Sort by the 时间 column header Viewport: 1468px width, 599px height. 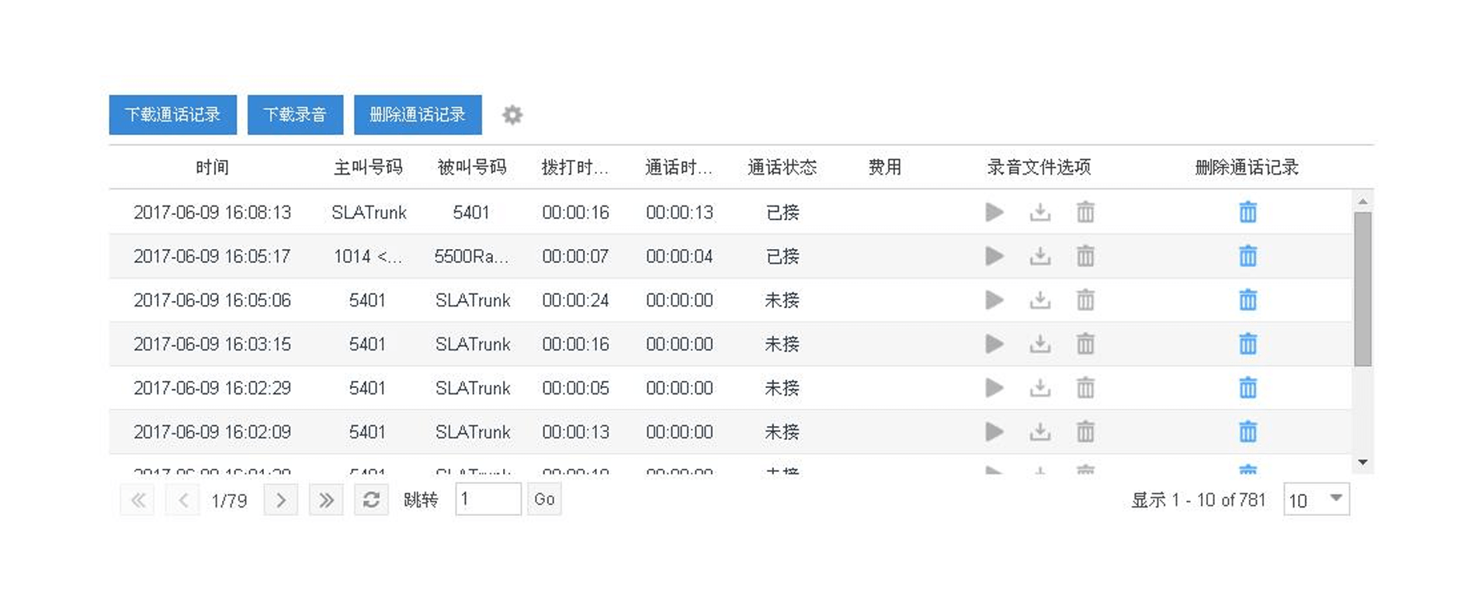click(212, 168)
